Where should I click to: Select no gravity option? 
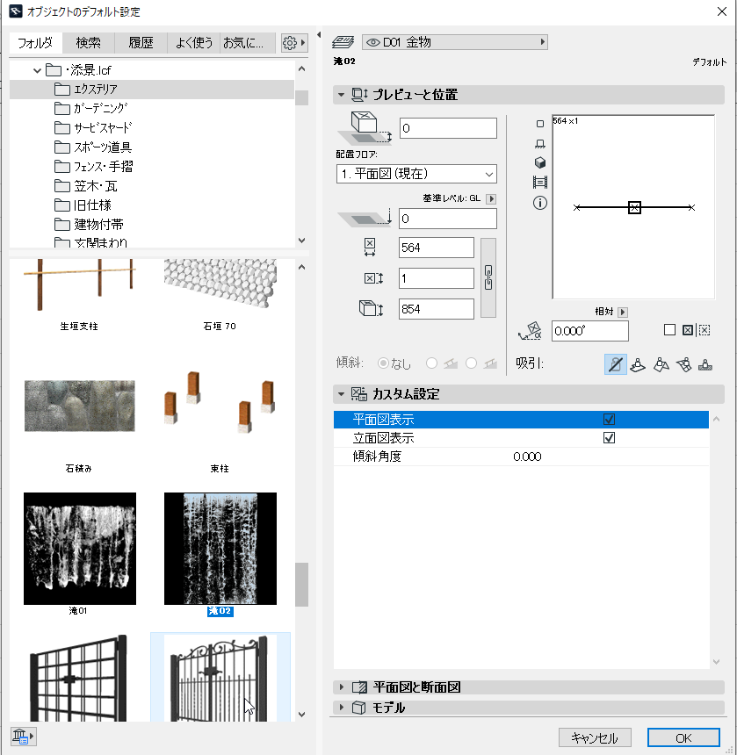click(615, 364)
